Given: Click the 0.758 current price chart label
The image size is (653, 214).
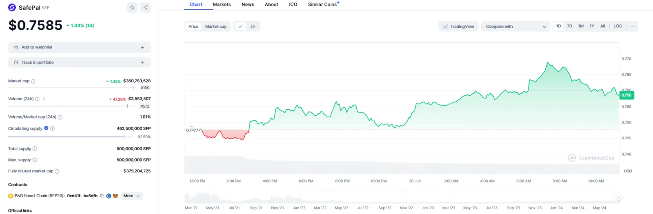Looking at the screenshot, I should click(626, 95).
